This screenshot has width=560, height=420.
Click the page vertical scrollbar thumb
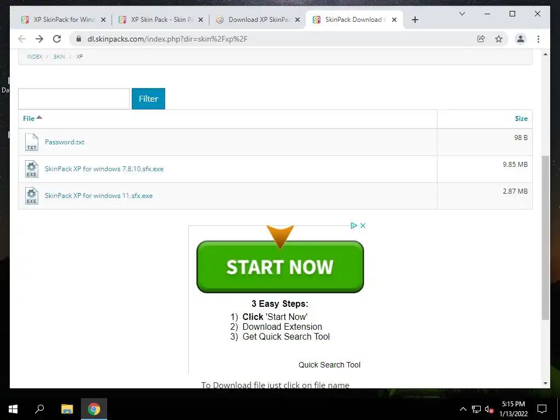click(x=545, y=237)
